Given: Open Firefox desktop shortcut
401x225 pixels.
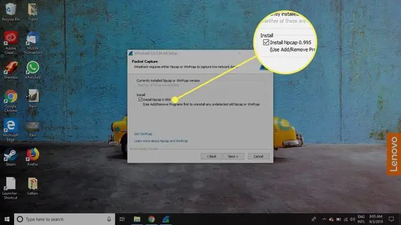Looking at the screenshot, I should click(33, 157).
